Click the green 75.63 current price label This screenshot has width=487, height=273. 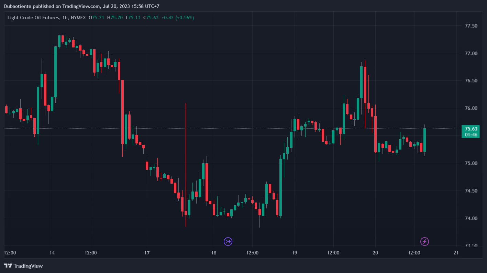coord(471,129)
